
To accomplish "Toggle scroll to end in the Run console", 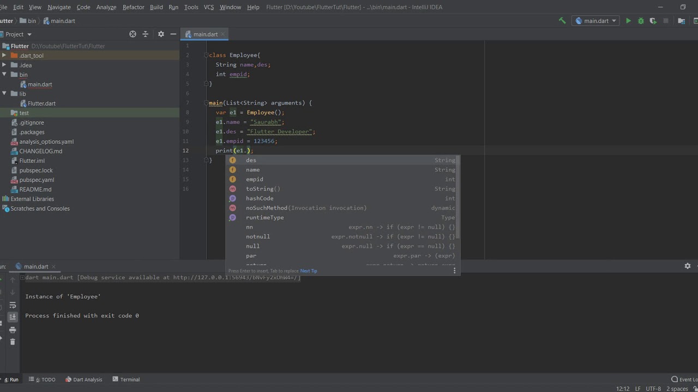I will coord(13,317).
